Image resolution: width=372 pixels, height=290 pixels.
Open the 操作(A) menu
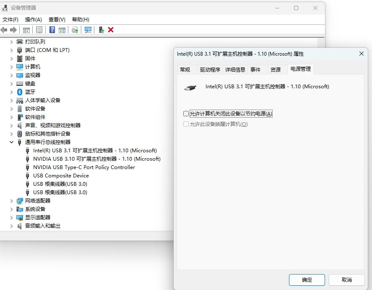tap(34, 20)
